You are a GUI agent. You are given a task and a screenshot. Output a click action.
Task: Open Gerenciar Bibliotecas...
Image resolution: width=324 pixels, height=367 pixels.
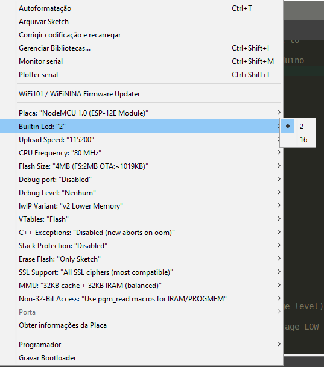tap(142, 48)
